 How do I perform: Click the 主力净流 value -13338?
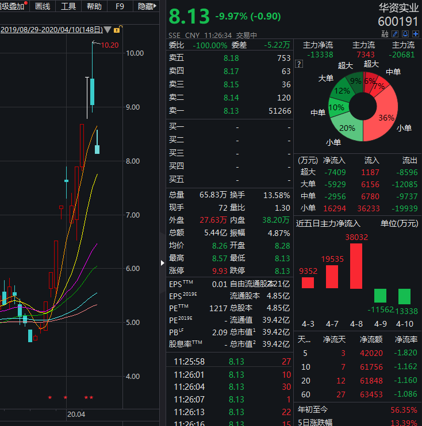pos(320,55)
